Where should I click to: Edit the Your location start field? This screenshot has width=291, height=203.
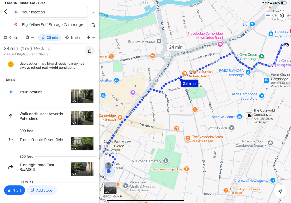(x=54, y=12)
